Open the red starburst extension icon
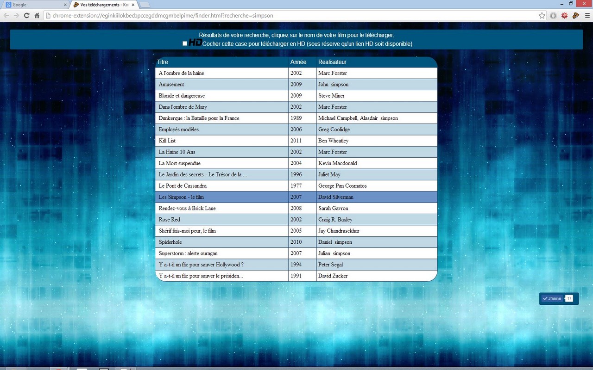The width and height of the screenshot is (593, 370). [x=564, y=15]
